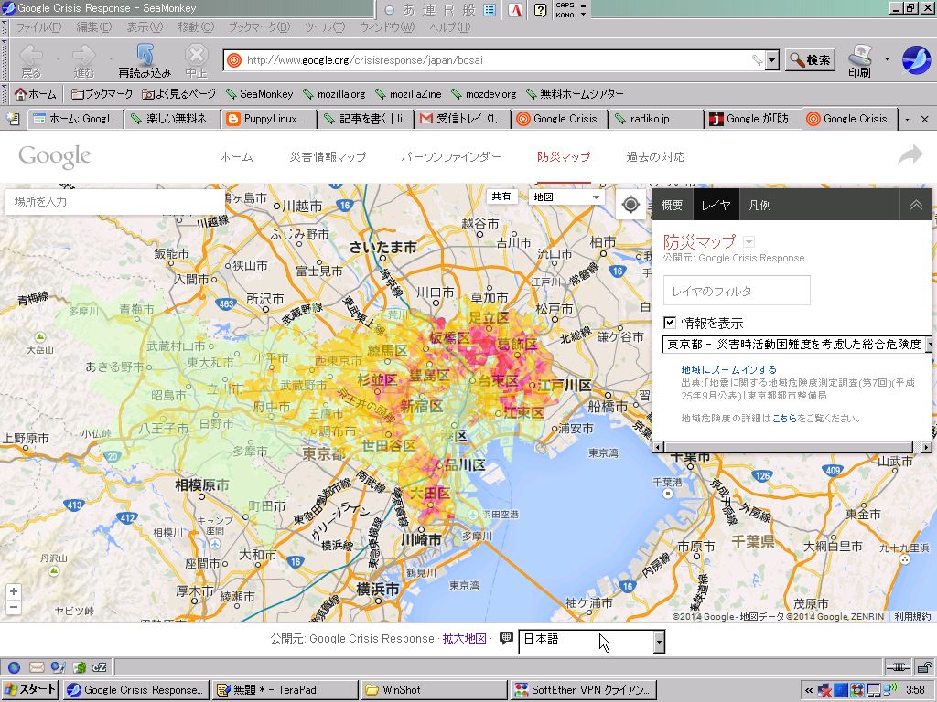Open the 日本語 language dropdown
The height and width of the screenshot is (702, 937).
592,642
